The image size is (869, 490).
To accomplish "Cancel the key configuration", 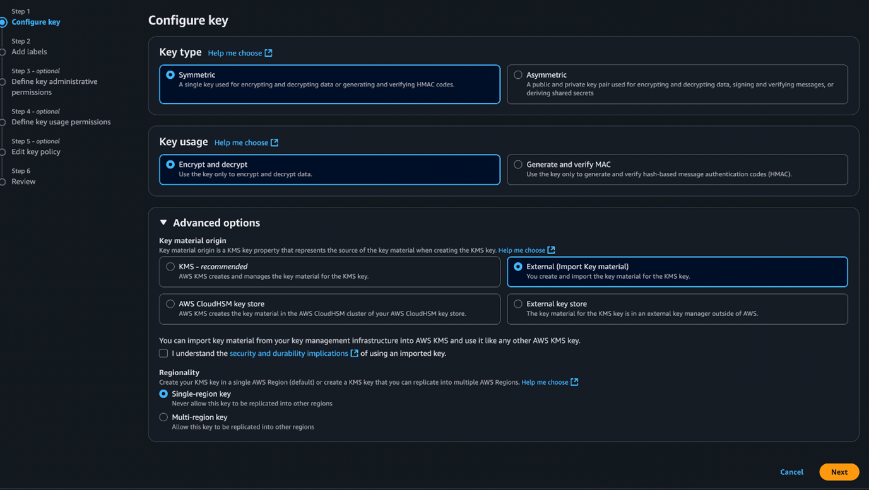I will pyautogui.click(x=791, y=472).
